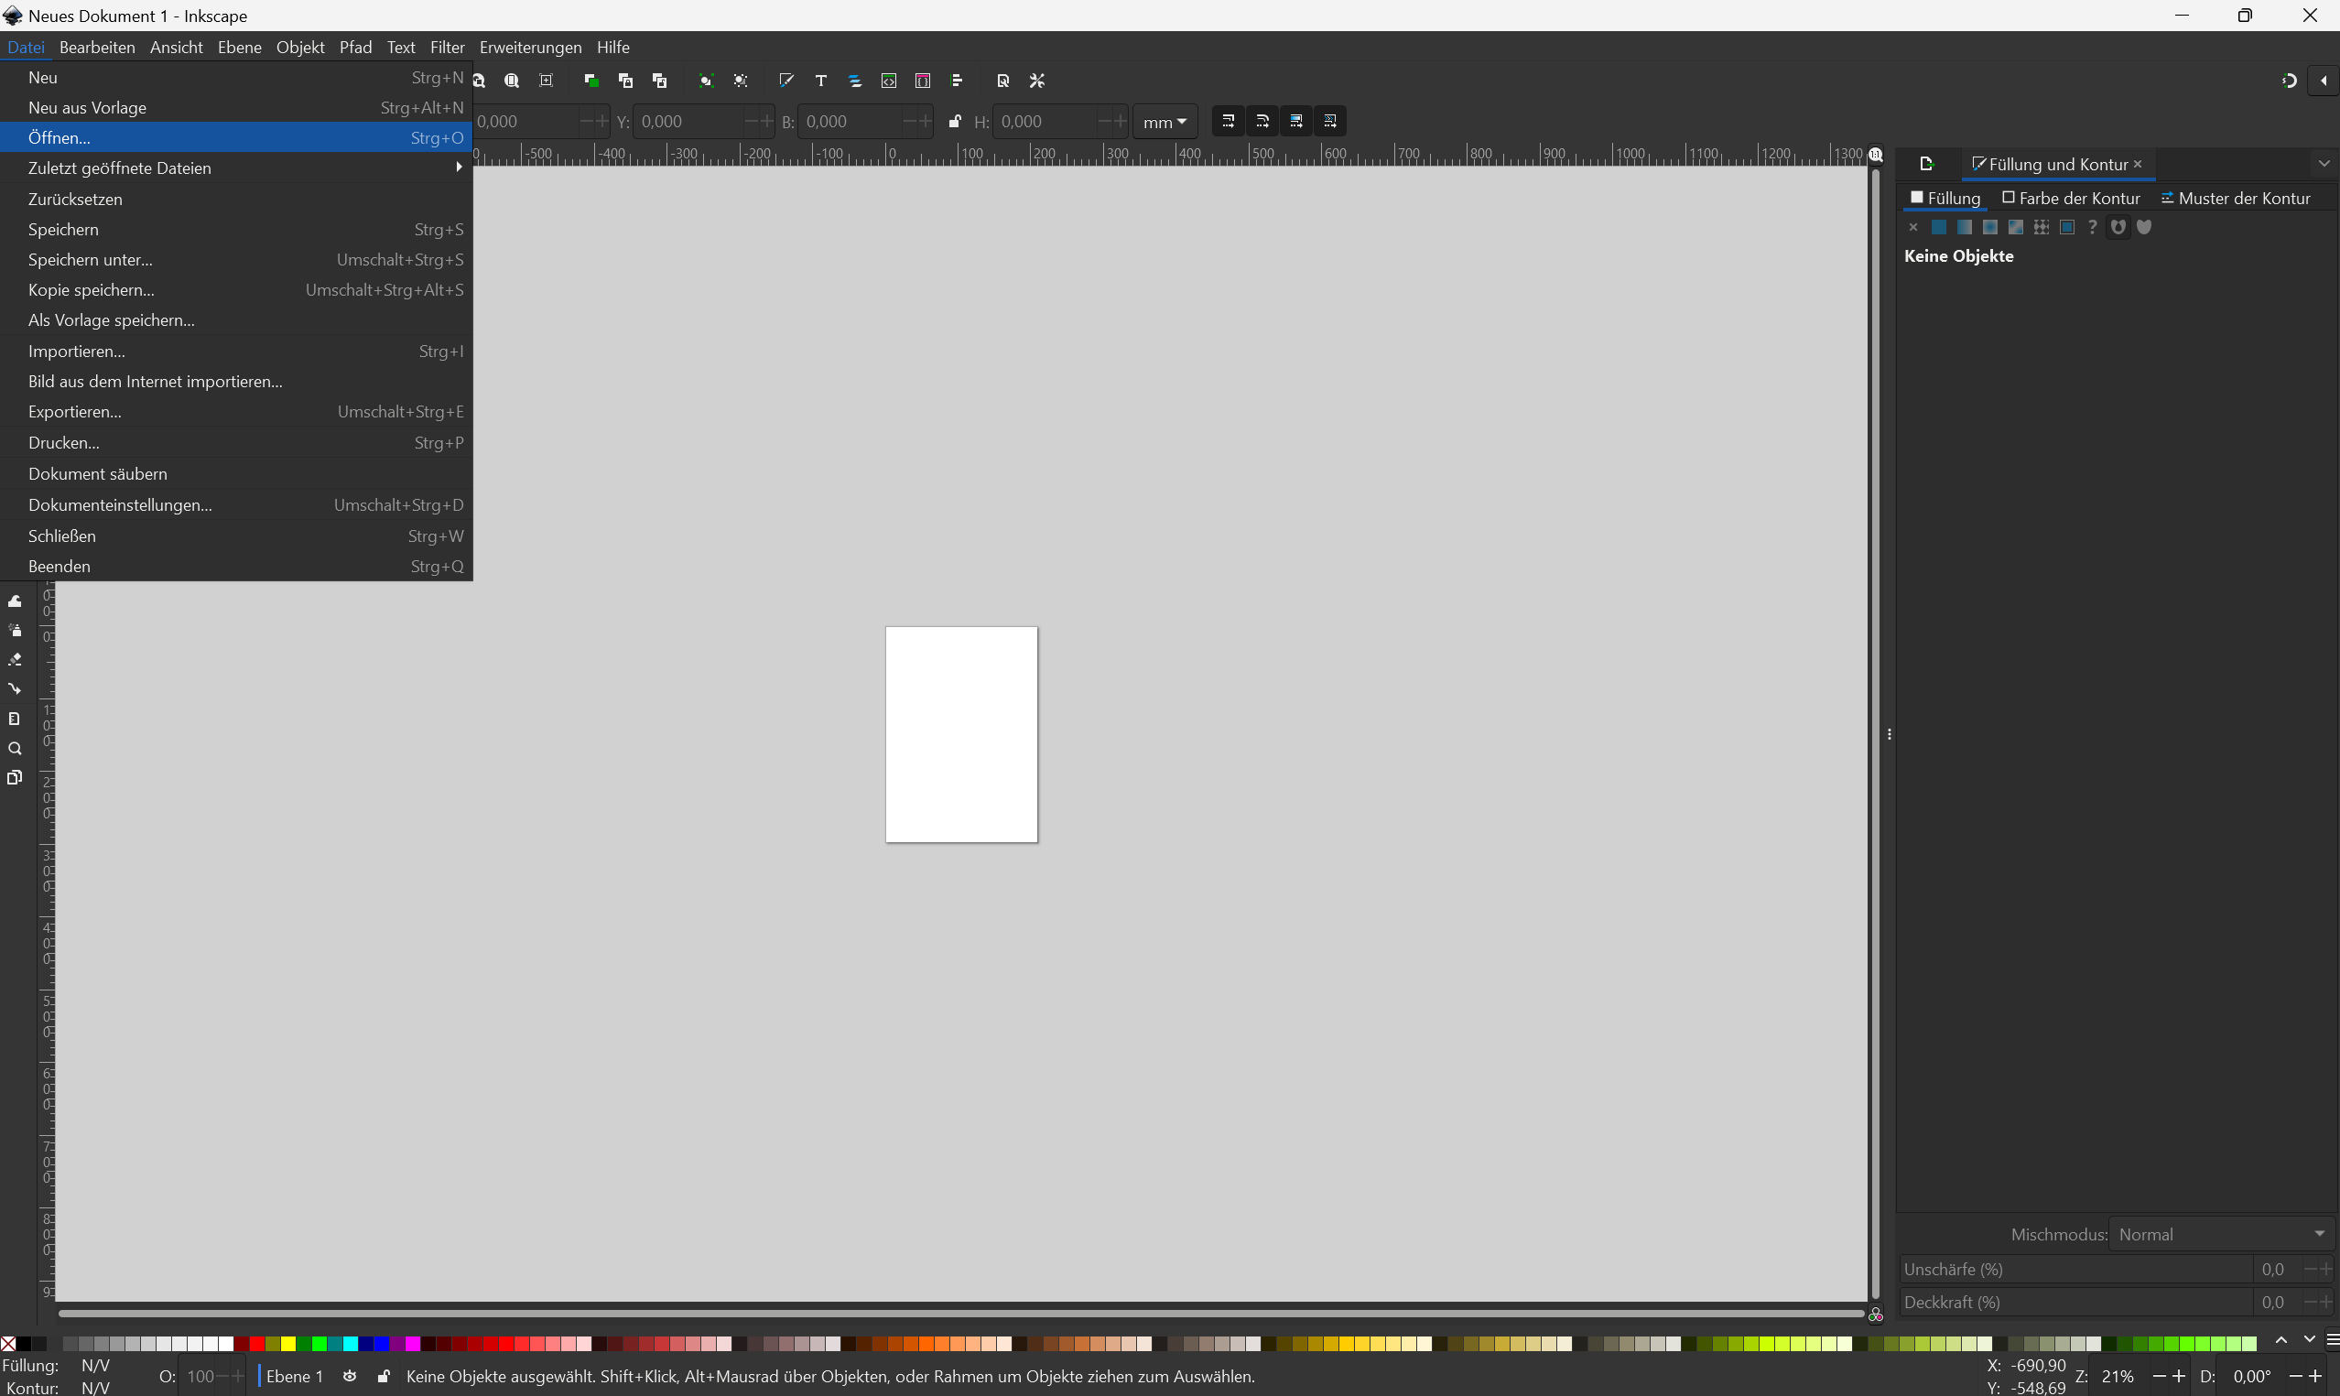Screen dimensions: 2340x1396
Task: Open the XML editor toolbar icon
Action: coord(889,81)
